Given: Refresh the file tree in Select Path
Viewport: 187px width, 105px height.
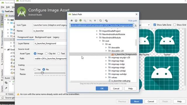Looking at the screenshot, I should 101,21.
